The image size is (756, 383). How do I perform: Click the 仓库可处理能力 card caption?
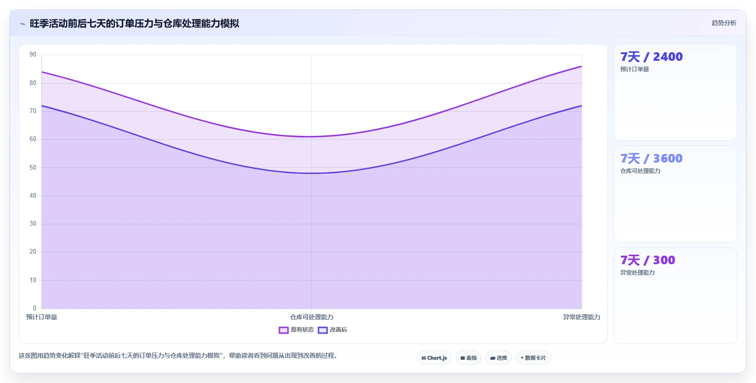(x=640, y=171)
